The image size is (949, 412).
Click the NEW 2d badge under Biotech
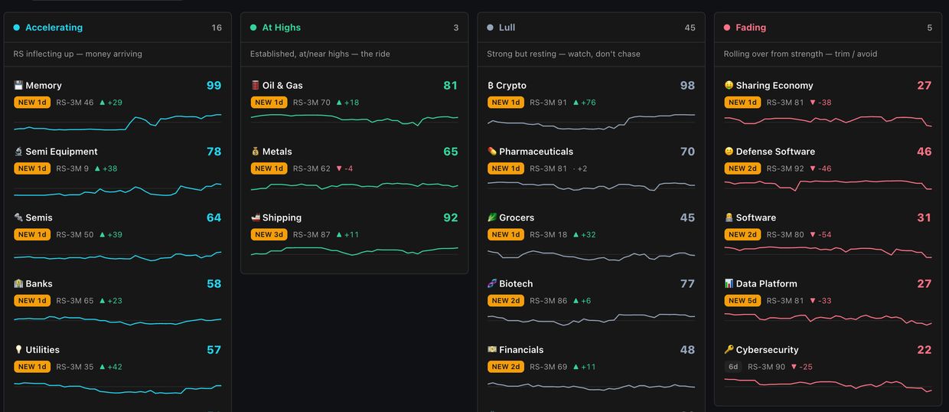coord(507,301)
